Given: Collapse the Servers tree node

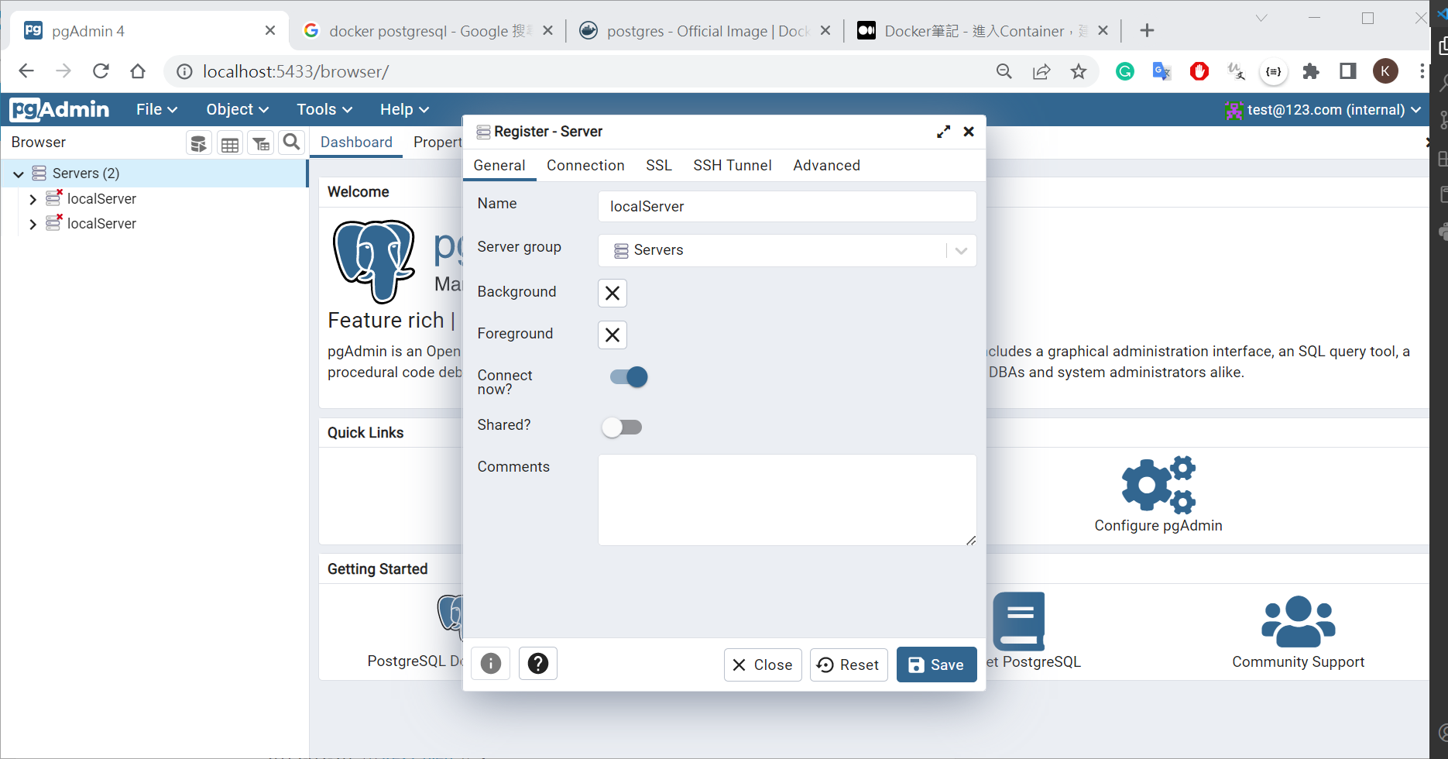Looking at the screenshot, I should 19,174.
